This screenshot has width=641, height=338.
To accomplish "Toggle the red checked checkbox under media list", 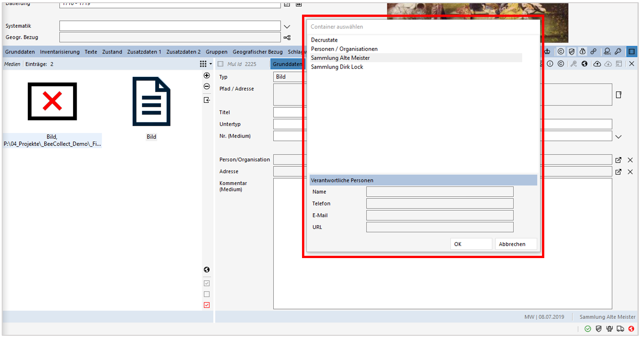I will 207,305.
